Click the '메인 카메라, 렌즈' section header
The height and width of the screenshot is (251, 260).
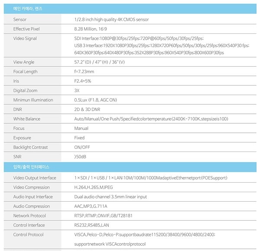[130, 9]
